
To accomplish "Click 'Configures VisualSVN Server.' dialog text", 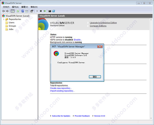I will click(x=71, y=62).
